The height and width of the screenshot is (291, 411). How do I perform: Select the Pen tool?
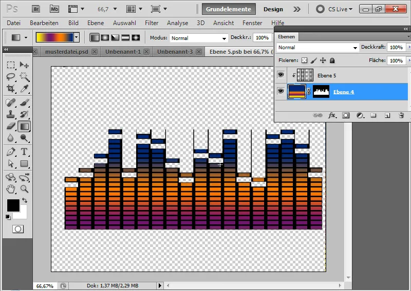[x=11, y=152]
